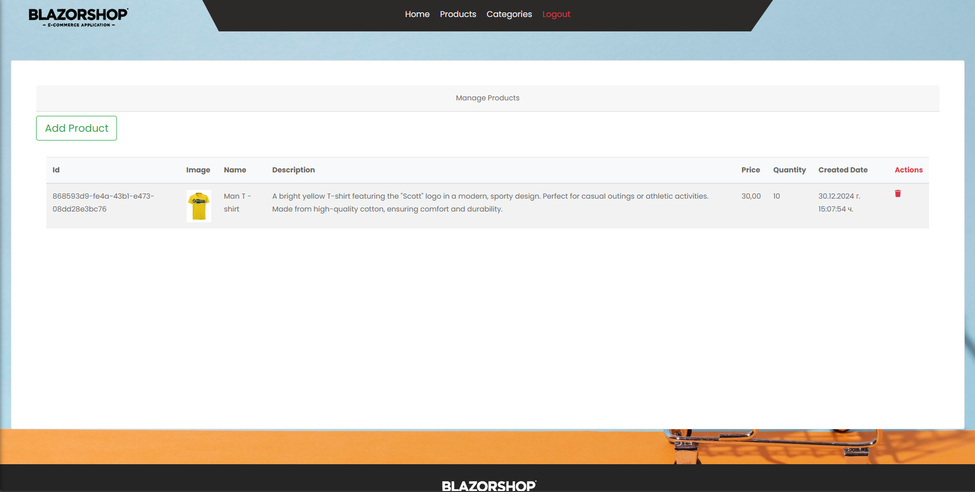Click the BlazorShop logo in the header
975x492 pixels.
coord(78,17)
